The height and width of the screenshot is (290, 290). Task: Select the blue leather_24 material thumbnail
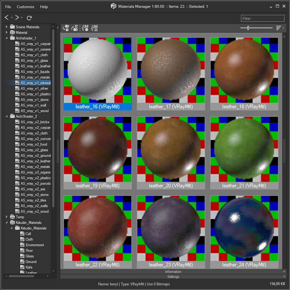click(244, 232)
